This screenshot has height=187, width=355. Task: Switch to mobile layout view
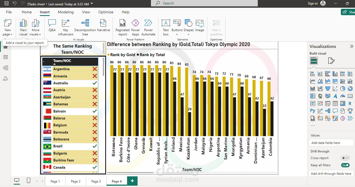(x=29, y=181)
